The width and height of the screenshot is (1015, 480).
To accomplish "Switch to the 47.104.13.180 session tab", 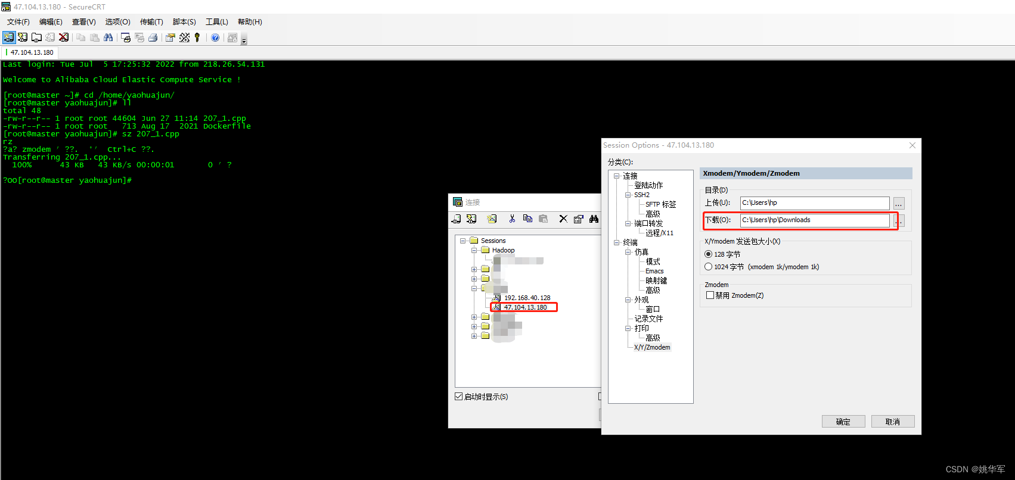I will point(32,52).
